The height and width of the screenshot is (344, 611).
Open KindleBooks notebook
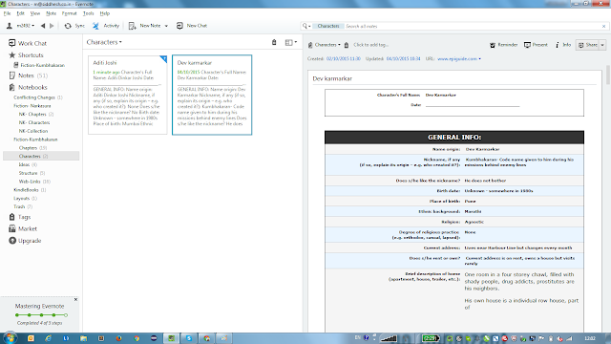point(30,190)
